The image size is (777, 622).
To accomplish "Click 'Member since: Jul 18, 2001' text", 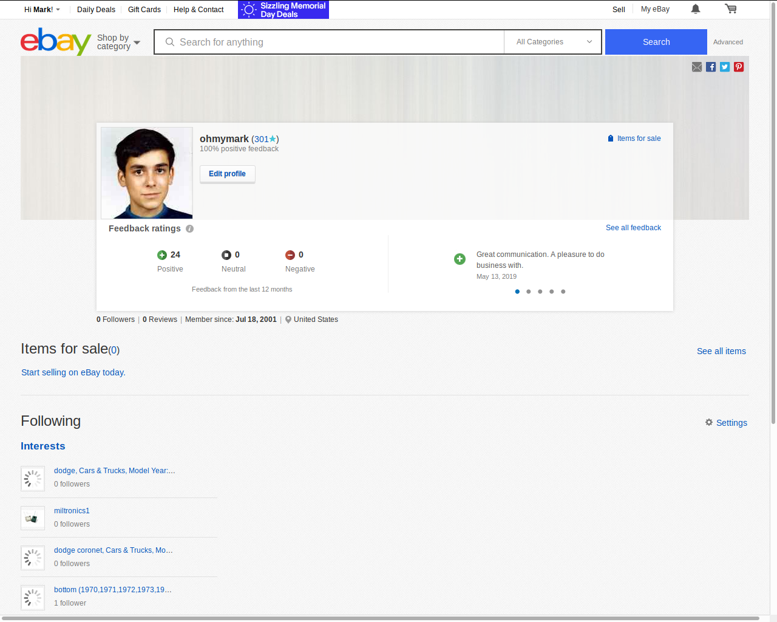I will click(231, 320).
